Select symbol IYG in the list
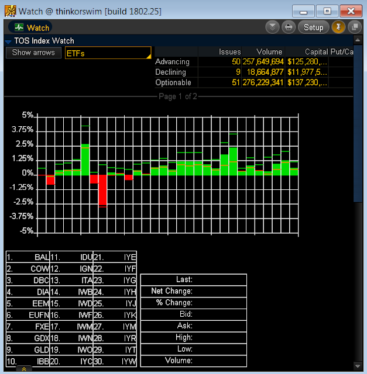367x374 pixels. [x=115, y=280]
